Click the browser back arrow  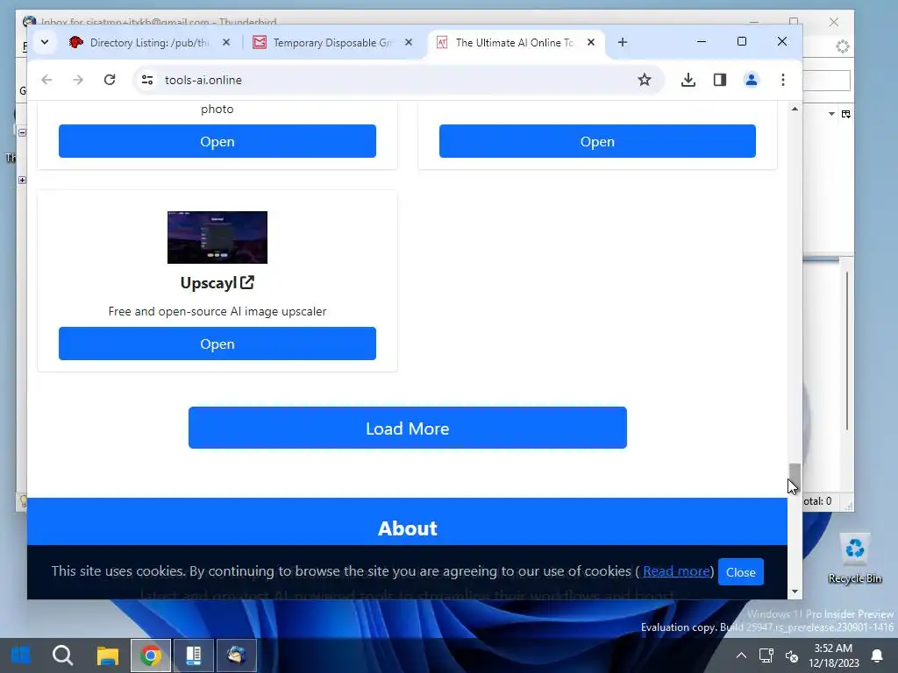[47, 80]
